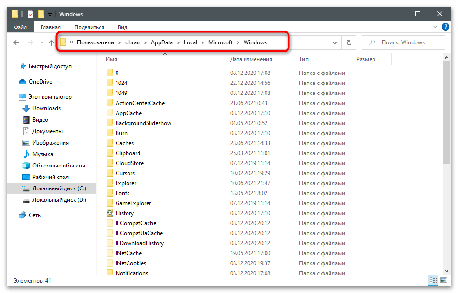Open Документы in navigation pane

47,131
